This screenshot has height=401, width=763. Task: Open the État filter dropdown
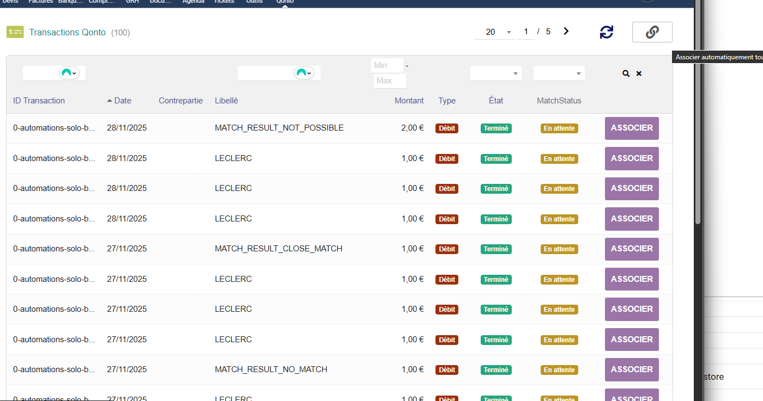[495, 73]
